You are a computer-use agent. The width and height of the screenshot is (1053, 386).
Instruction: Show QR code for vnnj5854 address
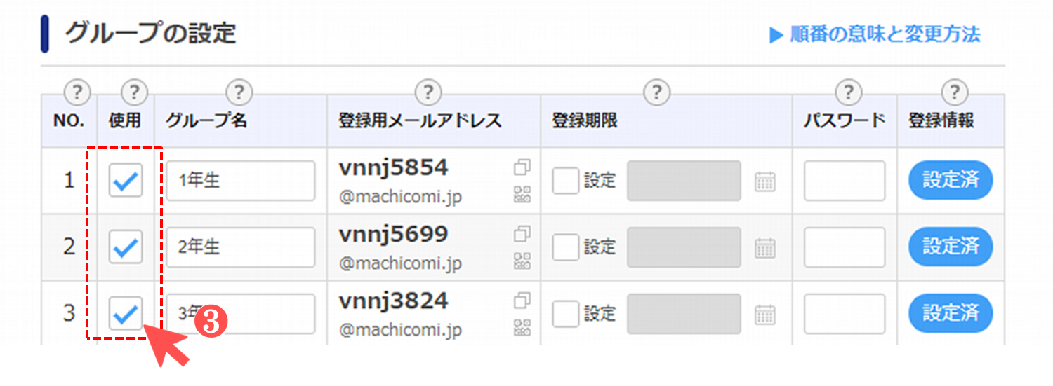coord(522,194)
